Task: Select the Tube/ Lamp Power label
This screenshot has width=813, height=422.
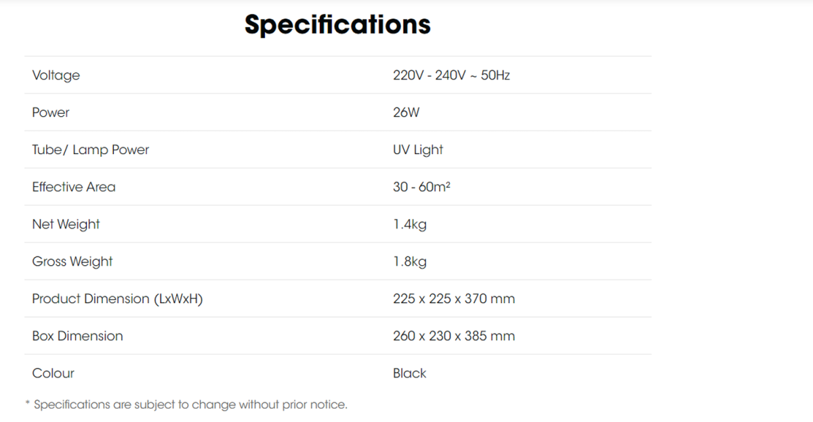Action: tap(90, 149)
